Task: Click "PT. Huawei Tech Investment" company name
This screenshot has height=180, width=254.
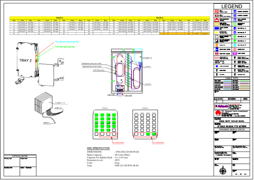Action: [x=234, y=111]
